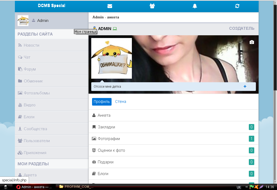Open the Анкета row in profile
277x190 pixels.
tap(104, 115)
